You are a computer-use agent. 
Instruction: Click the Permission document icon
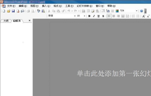pyautogui.click(x=18, y=11)
